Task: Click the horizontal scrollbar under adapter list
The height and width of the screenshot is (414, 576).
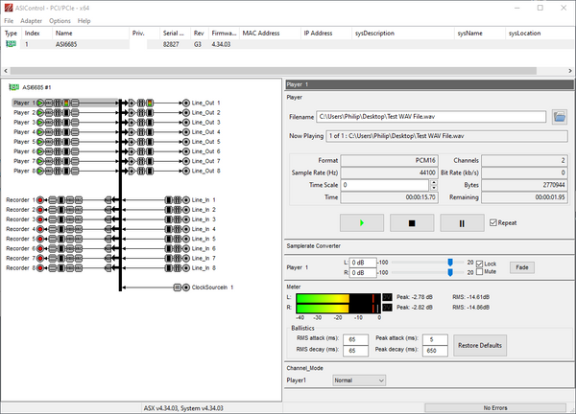Action: (x=273, y=70)
